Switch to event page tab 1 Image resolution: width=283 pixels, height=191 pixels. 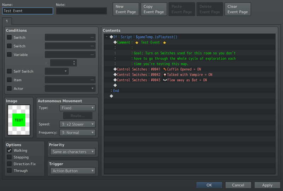[7, 21]
